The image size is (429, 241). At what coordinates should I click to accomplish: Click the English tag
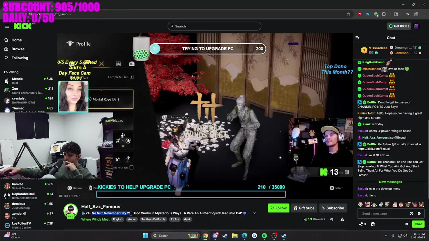[118, 219]
